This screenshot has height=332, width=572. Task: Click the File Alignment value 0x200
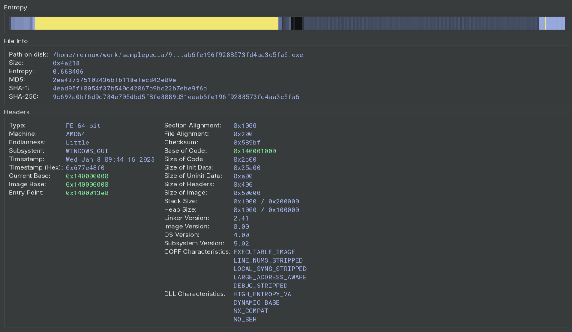click(x=243, y=134)
